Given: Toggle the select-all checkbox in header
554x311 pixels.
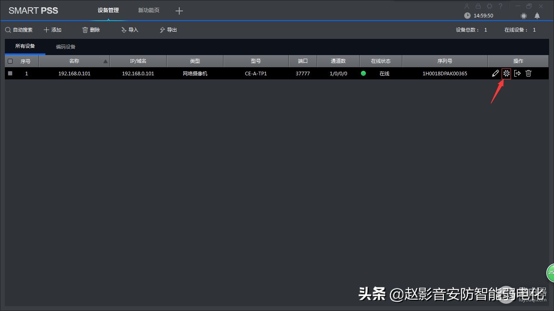Looking at the screenshot, I should click(x=10, y=61).
